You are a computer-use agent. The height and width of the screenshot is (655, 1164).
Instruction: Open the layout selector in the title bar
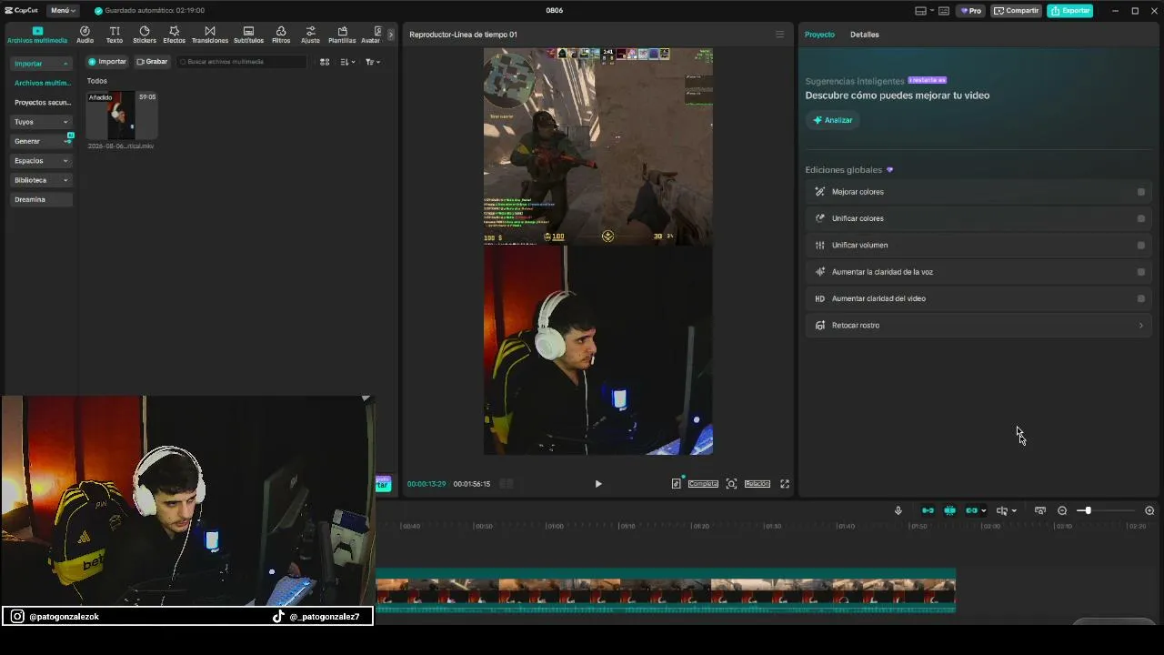(924, 11)
